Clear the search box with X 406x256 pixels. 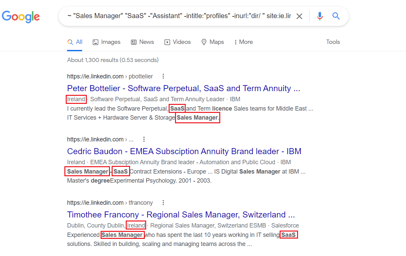pos(299,16)
